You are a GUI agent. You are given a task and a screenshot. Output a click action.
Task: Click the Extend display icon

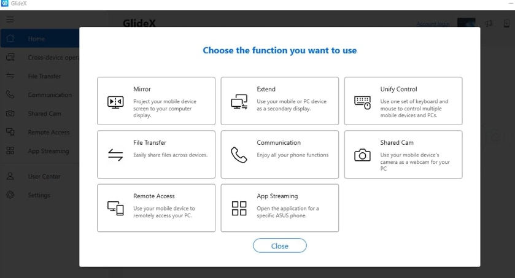point(239,102)
